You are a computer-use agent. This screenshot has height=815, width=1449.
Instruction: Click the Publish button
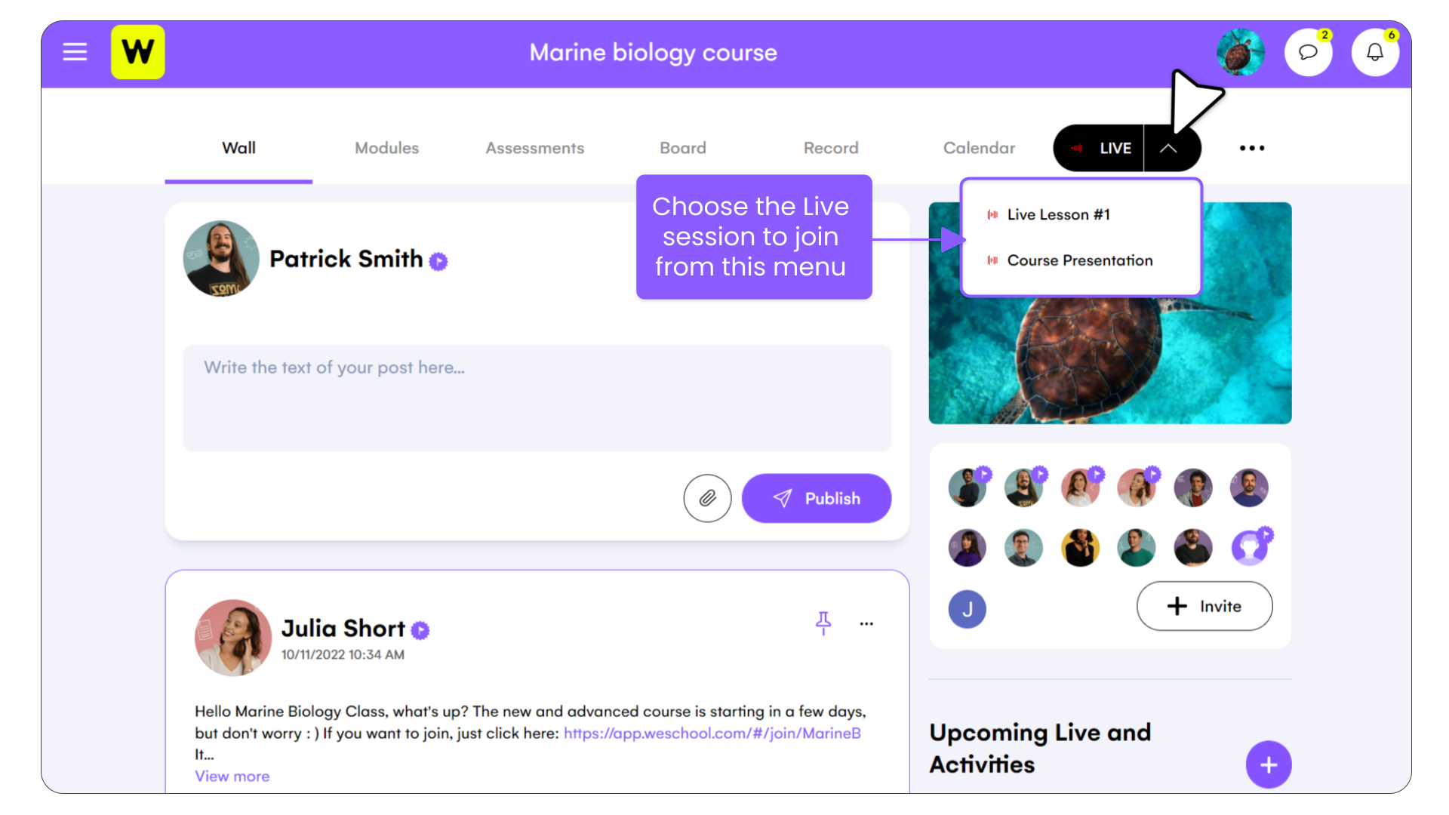click(817, 498)
